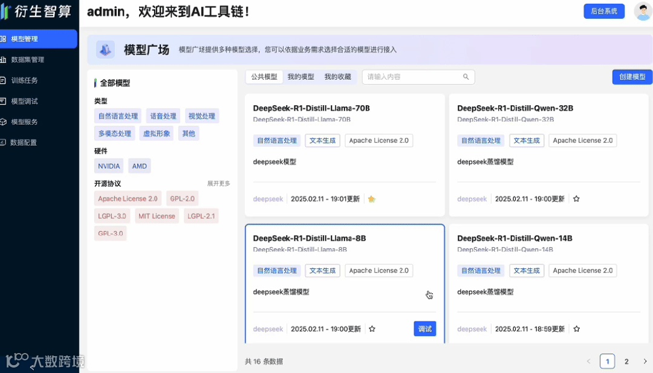Switch to the 我的模型 tab

[301, 77]
